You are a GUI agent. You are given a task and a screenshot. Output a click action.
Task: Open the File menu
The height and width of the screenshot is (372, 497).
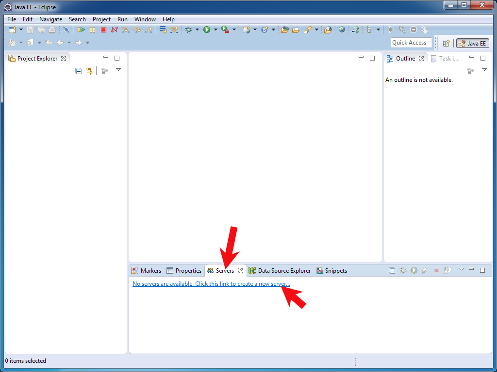coord(12,19)
